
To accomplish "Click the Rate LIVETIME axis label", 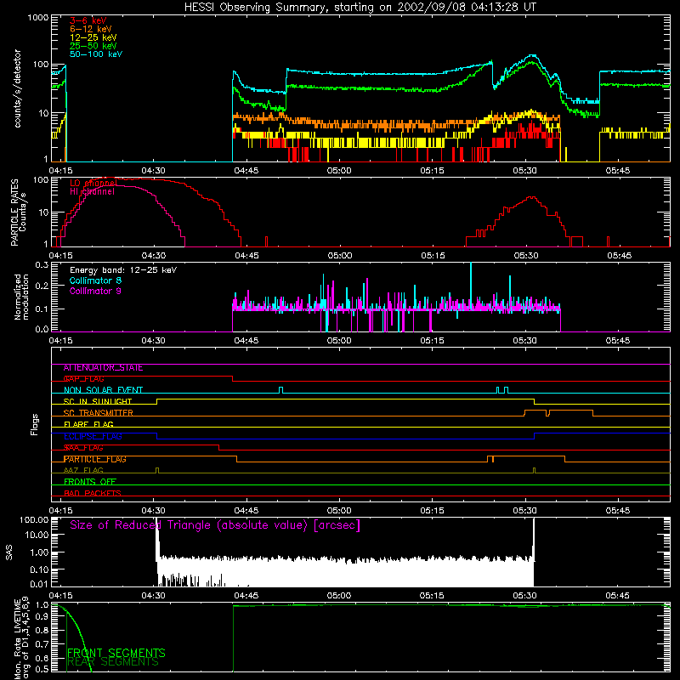I will (22, 638).
